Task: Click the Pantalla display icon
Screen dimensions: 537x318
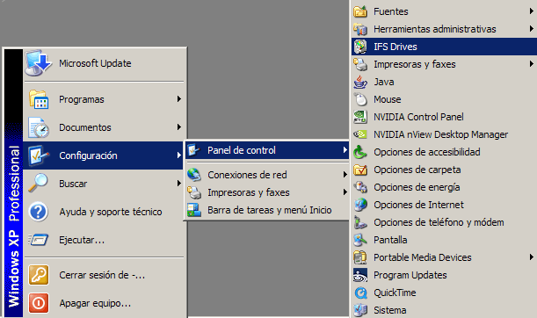Action: click(x=360, y=240)
